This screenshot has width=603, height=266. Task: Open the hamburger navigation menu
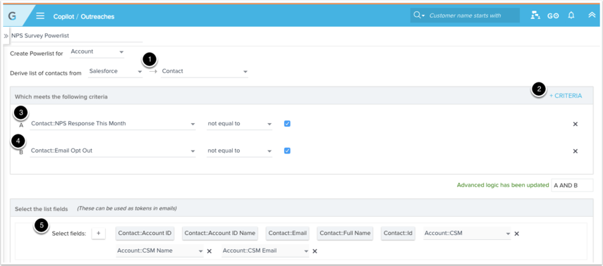[x=40, y=16]
